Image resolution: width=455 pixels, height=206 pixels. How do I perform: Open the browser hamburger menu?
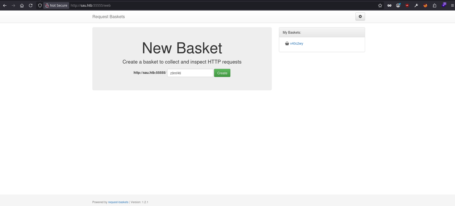[452, 5]
